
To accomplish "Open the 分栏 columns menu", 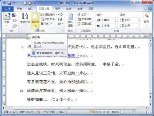I will [46, 24].
